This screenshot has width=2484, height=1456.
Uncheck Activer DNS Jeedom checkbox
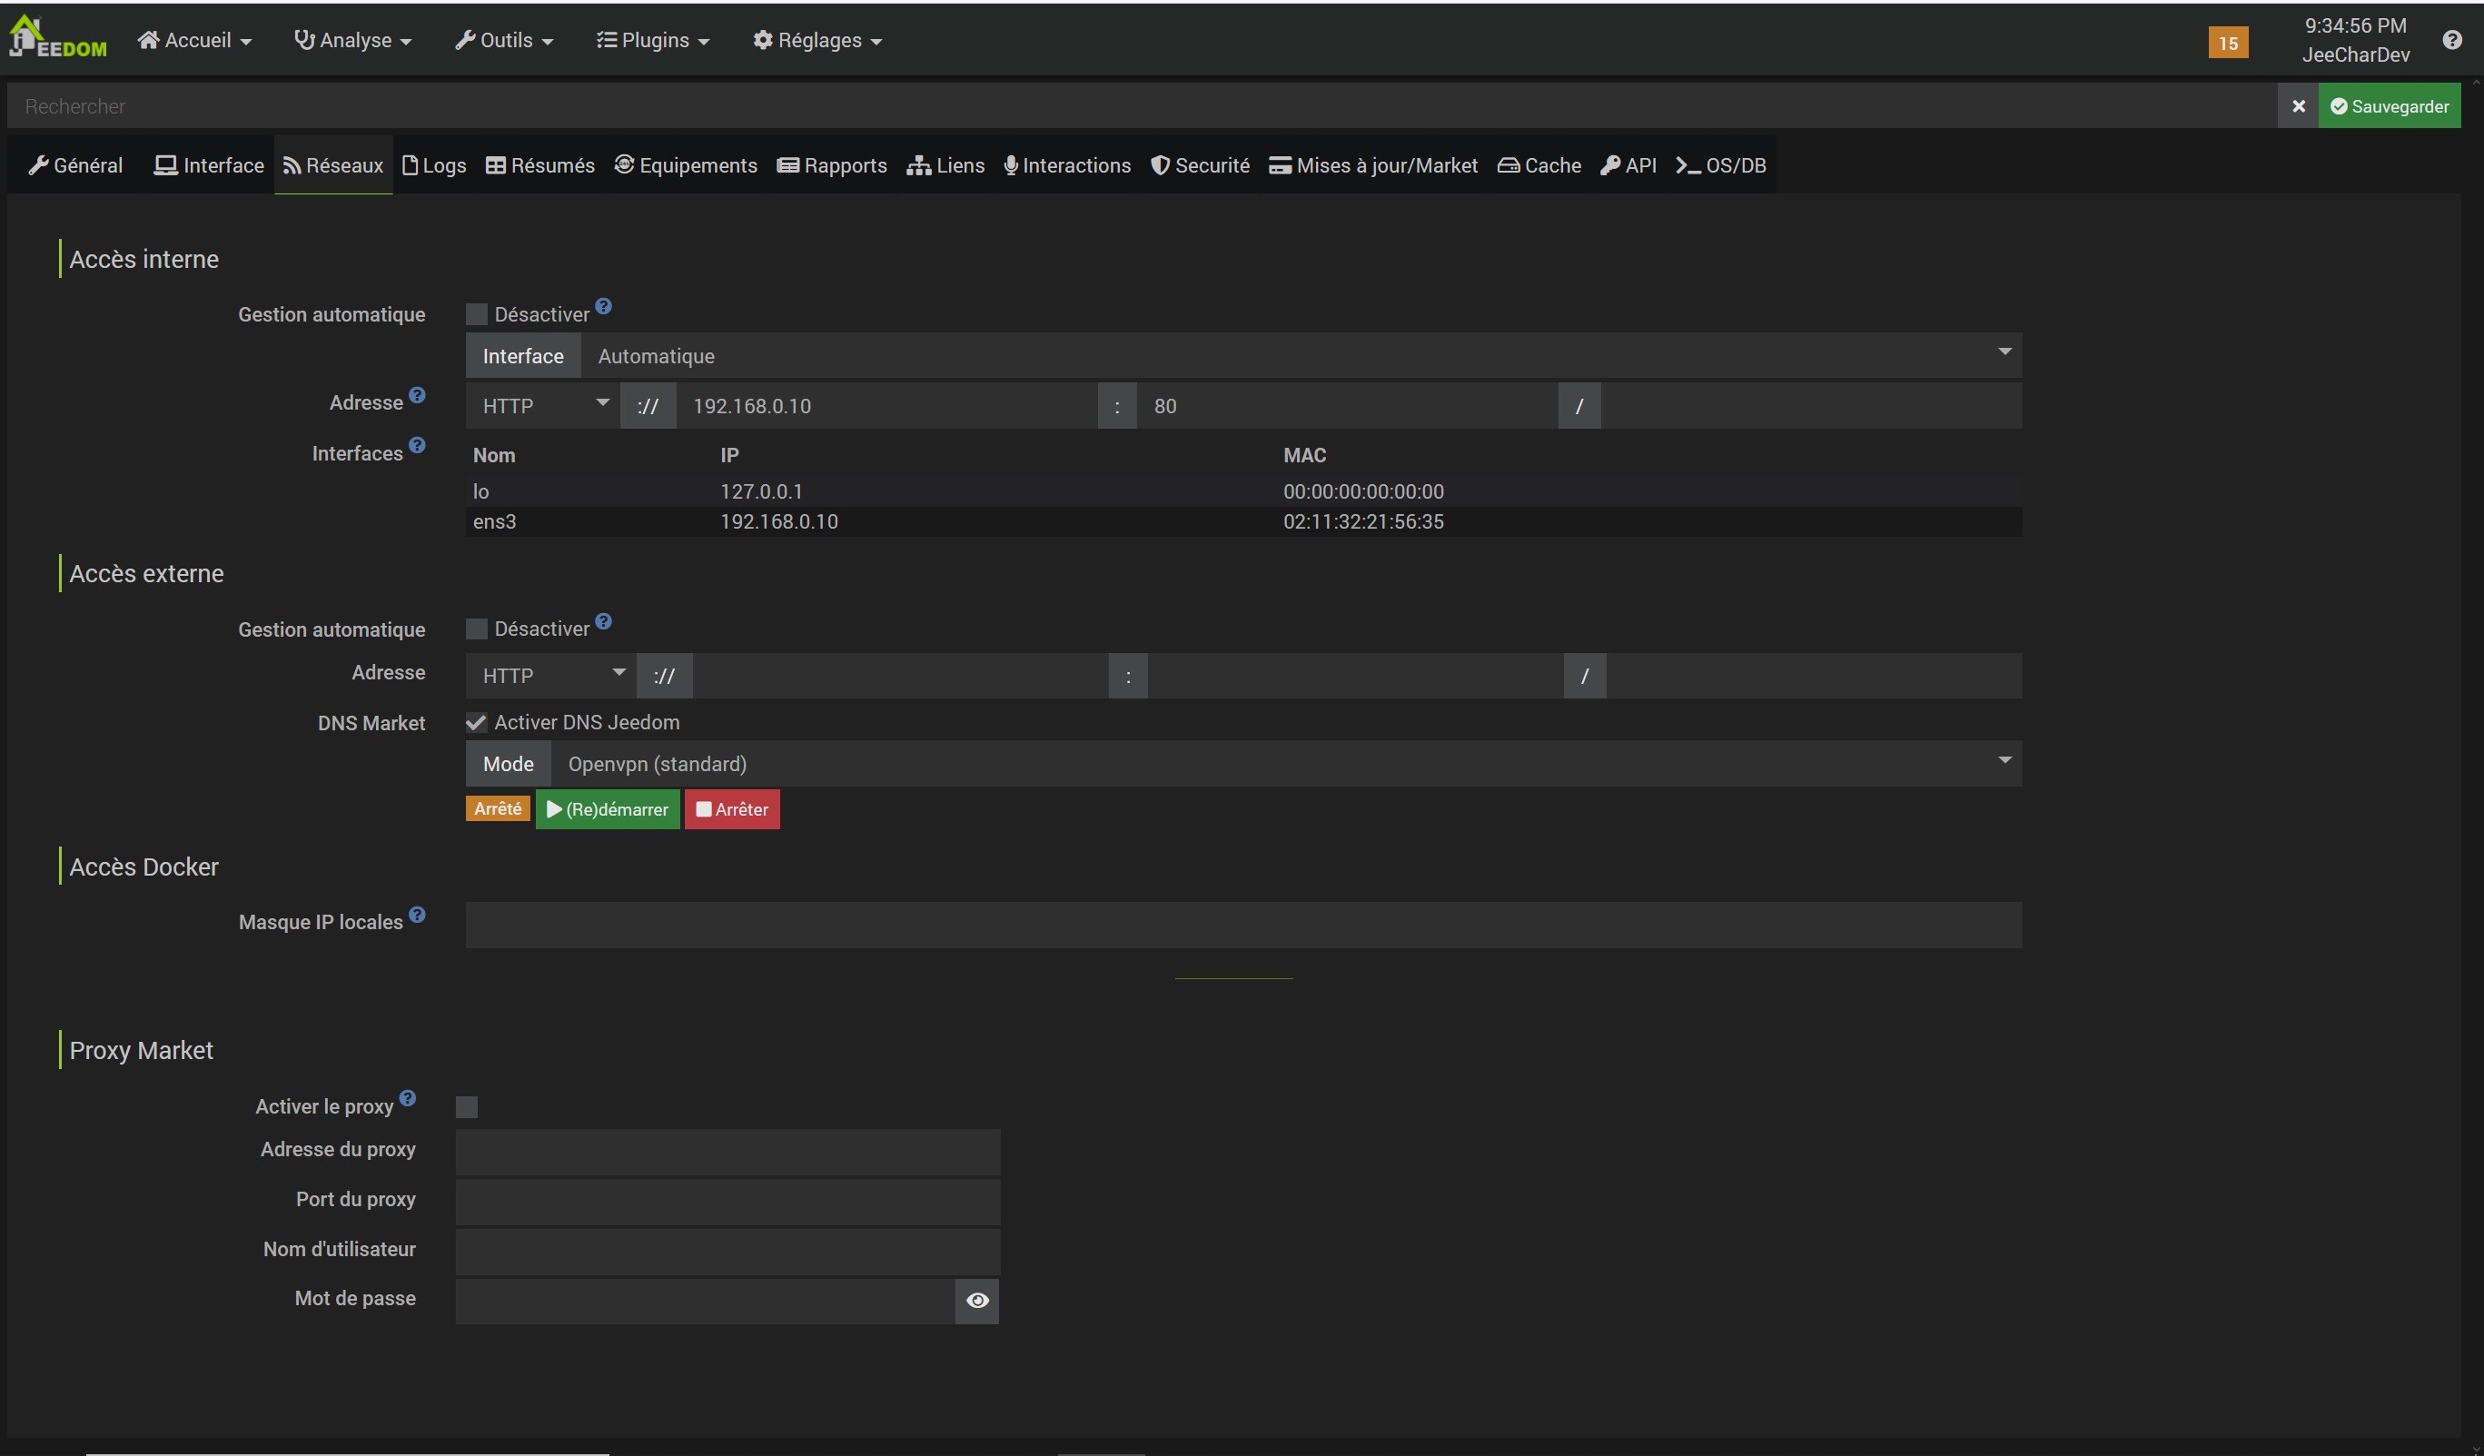[476, 723]
